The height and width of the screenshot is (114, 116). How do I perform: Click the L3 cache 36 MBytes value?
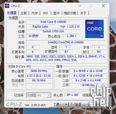pos(88,85)
